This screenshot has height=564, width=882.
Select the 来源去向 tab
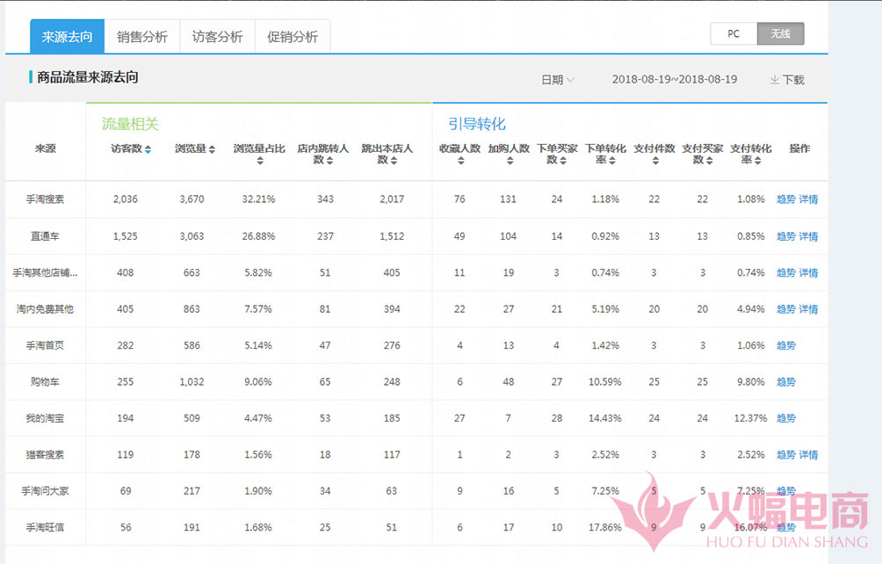click(x=67, y=37)
